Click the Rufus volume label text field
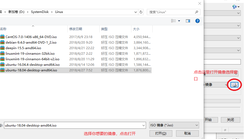The image size is (244, 139). tap(222, 62)
